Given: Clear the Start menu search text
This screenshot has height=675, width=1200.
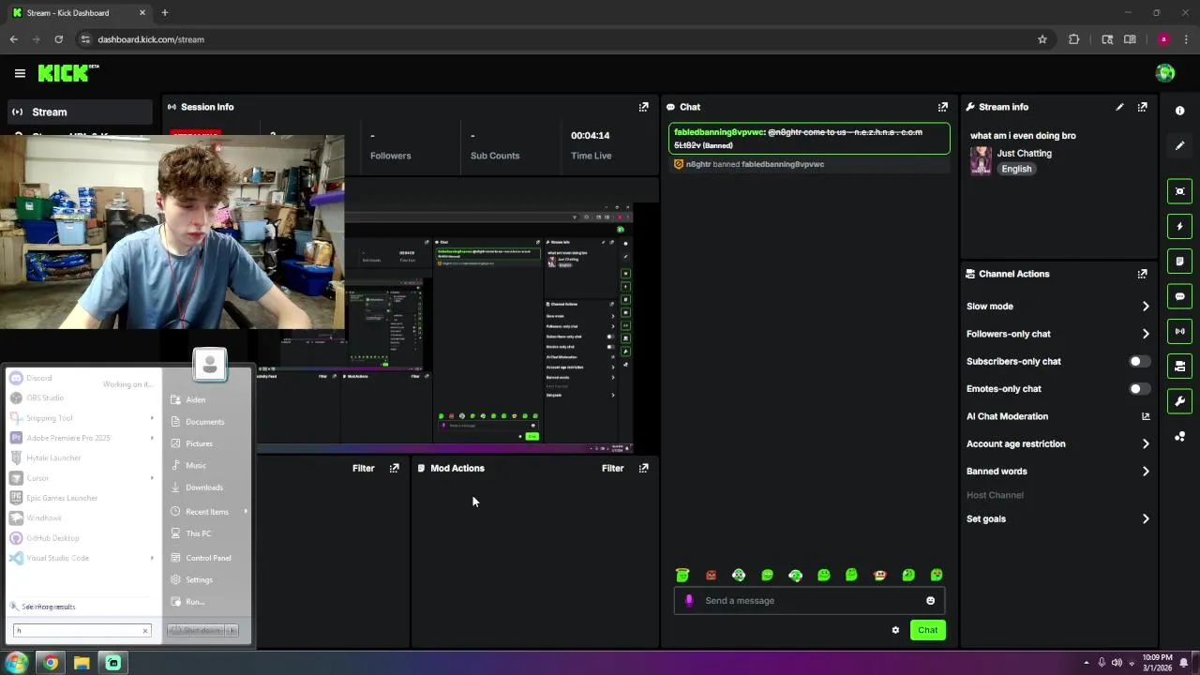Looking at the screenshot, I should pyautogui.click(x=145, y=630).
